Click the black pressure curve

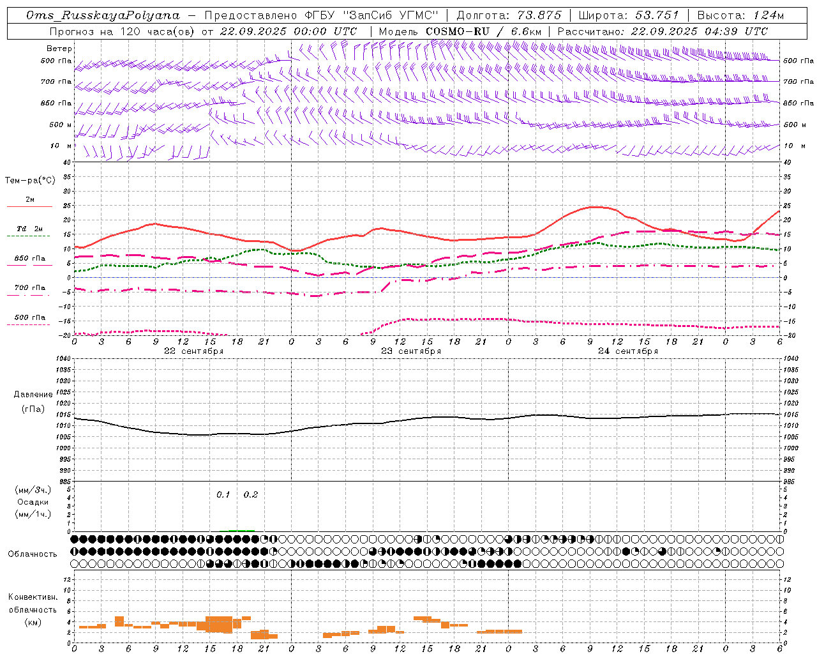[427, 418]
